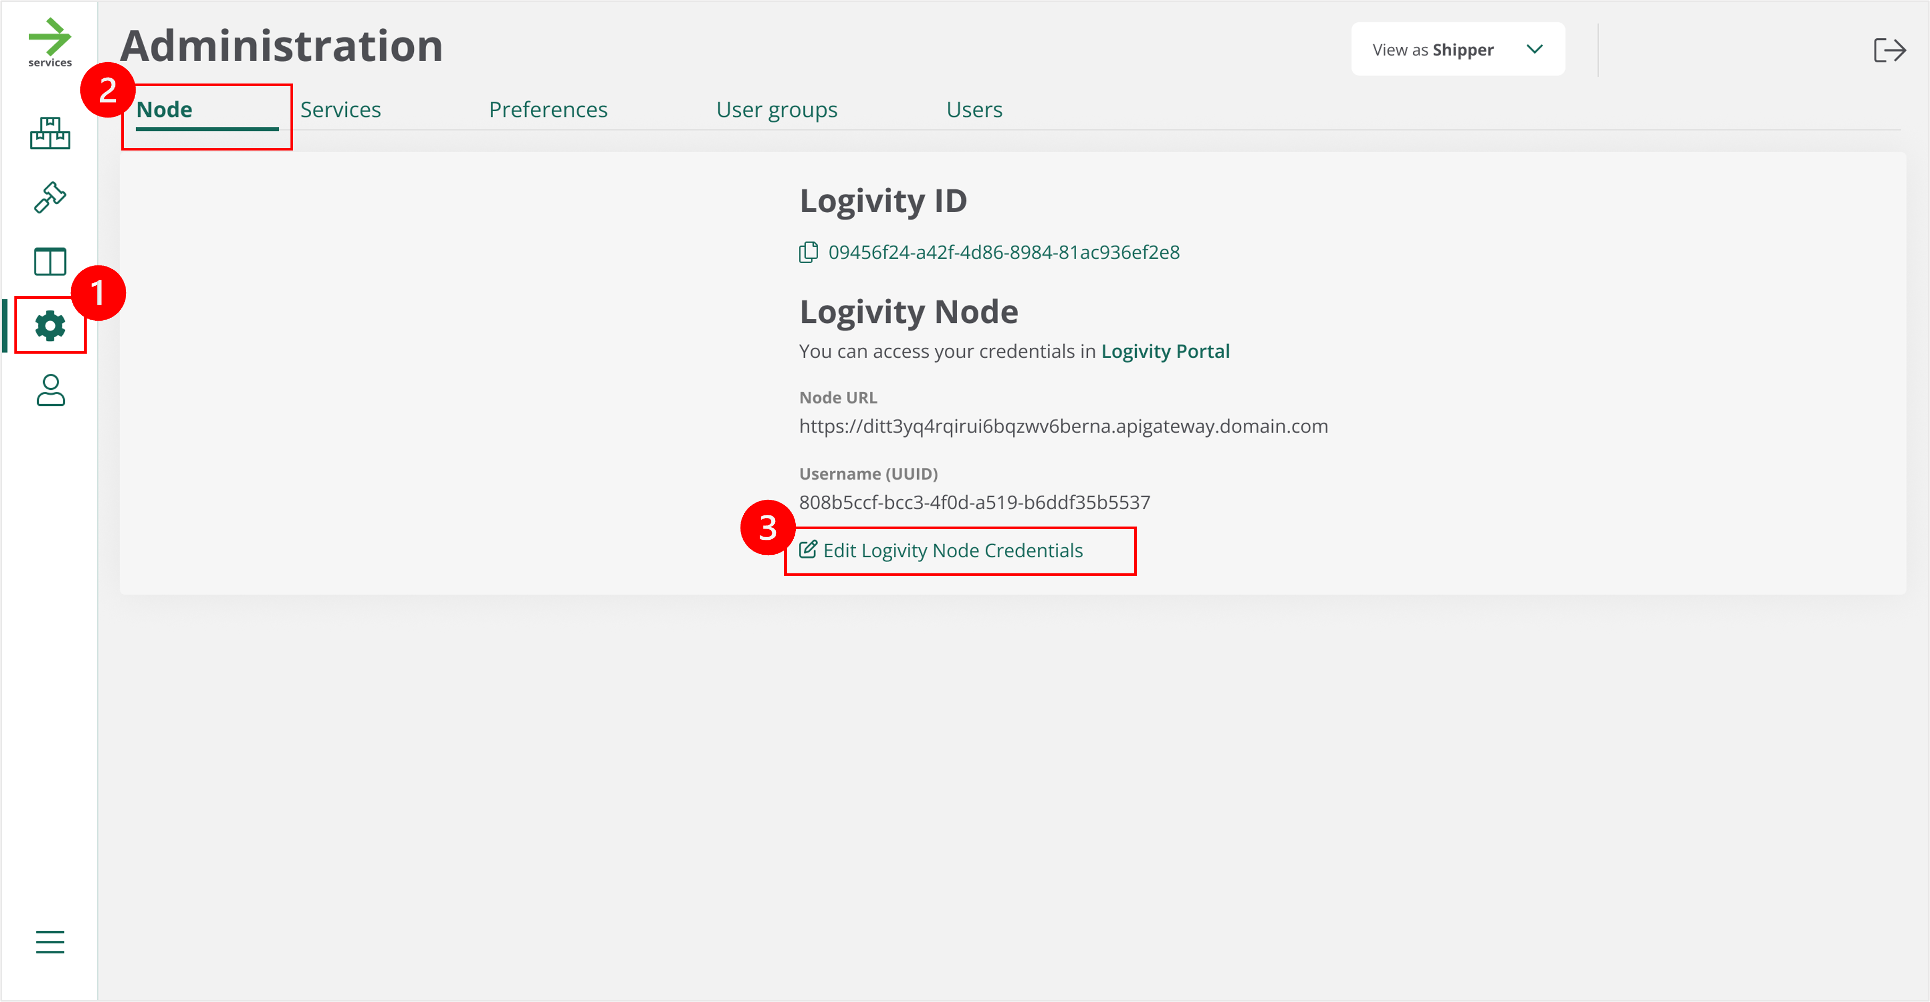Open the shipments boxes icon in sidebar
The image size is (1930, 1002).
tap(50, 133)
